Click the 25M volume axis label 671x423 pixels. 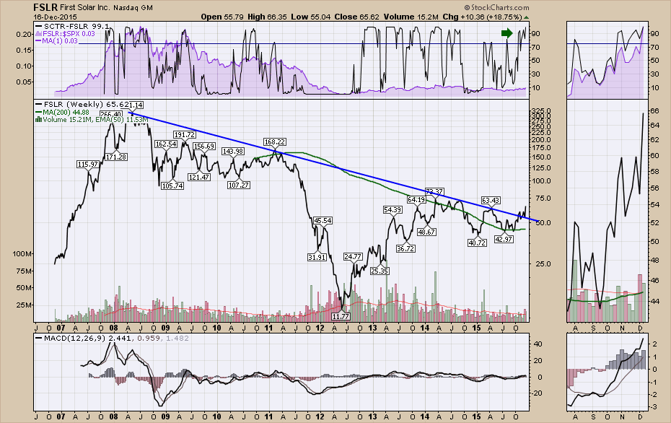click(x=24, y=305)
